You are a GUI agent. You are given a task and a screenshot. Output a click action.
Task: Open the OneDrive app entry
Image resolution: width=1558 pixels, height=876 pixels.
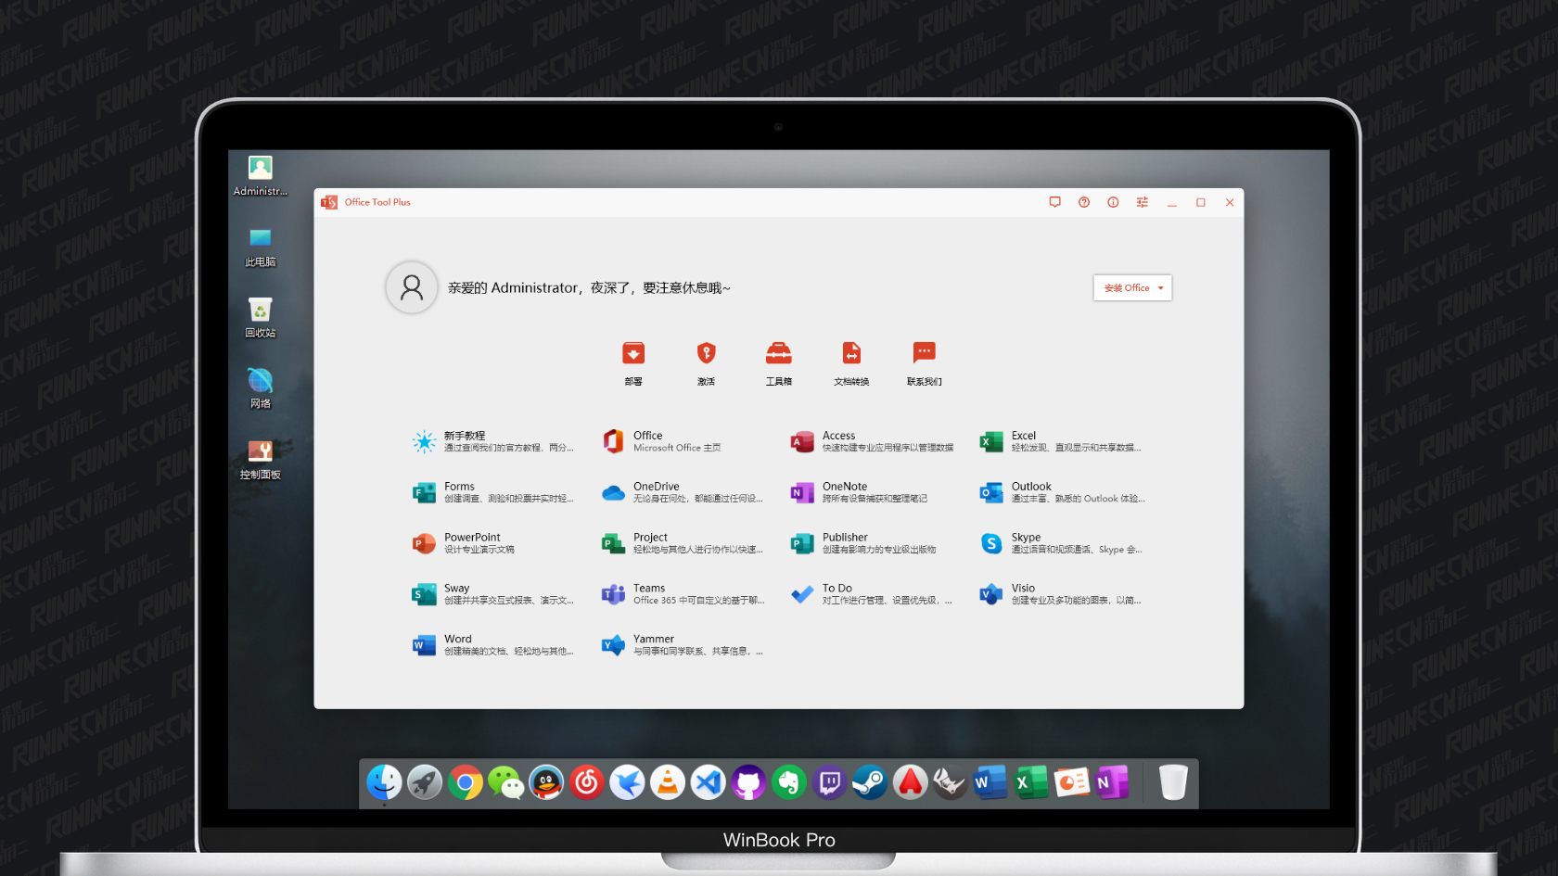[x=683, y=492]
